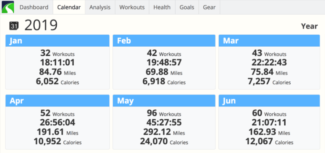The width and height of the screenshot is (325, 153).
Task: Click the Year view label
Action: 309,26
